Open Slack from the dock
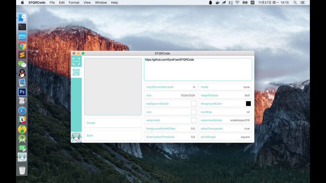Screen dimensions: 326x183 [22, 120]
